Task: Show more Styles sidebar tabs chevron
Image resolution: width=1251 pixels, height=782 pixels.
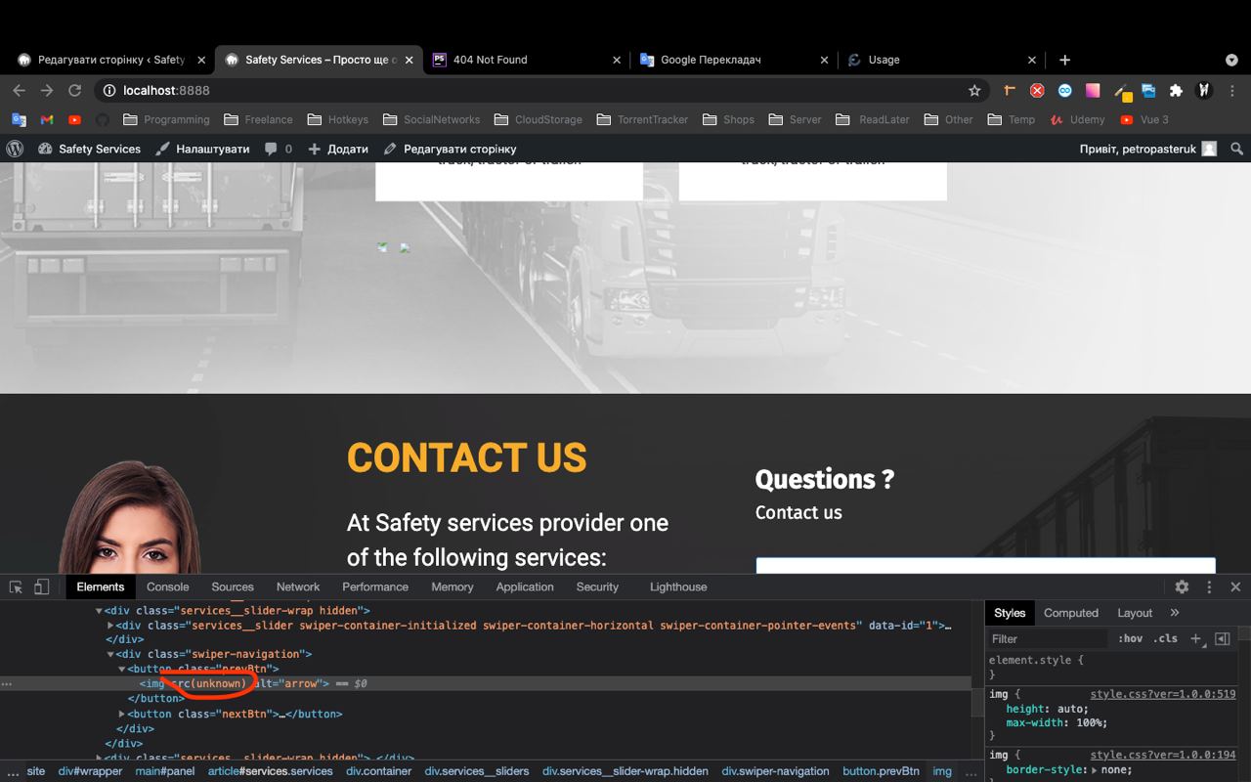Action: pyautogui.click(x=1175, y=613)
